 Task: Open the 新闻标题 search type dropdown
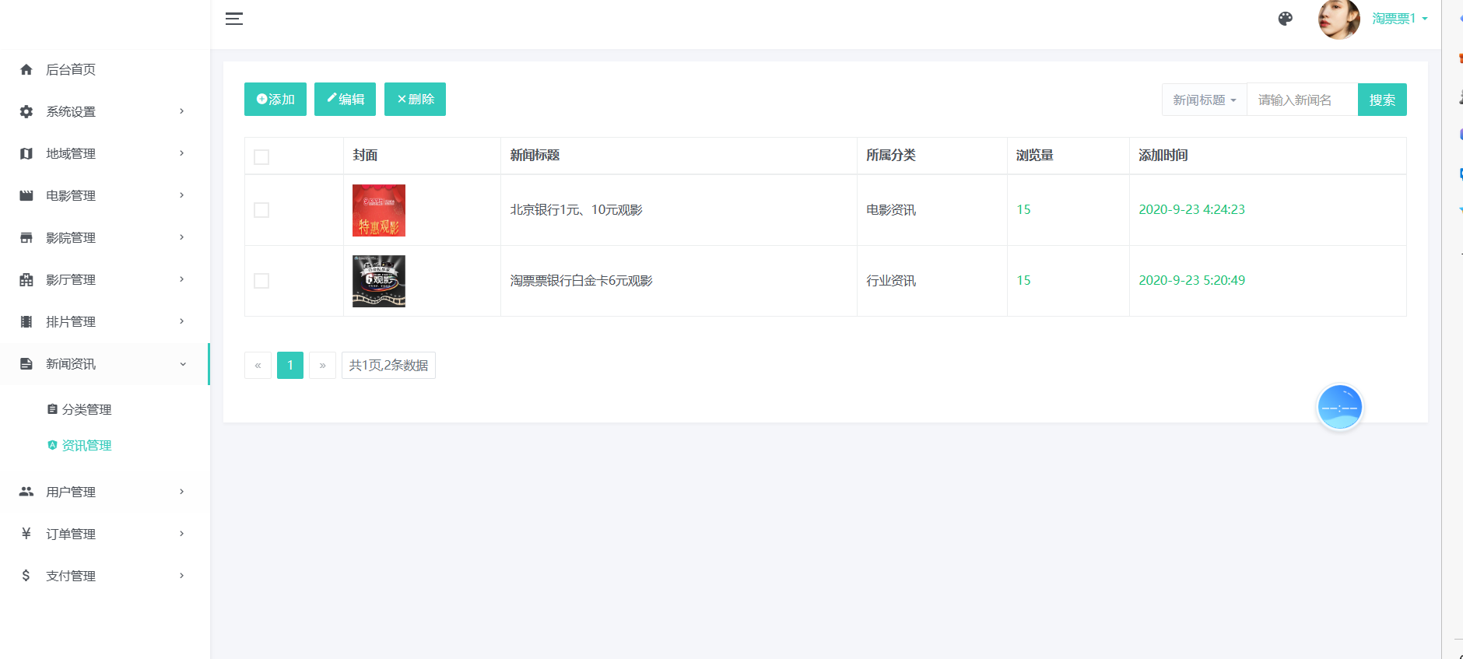(x=1204, y=100)
